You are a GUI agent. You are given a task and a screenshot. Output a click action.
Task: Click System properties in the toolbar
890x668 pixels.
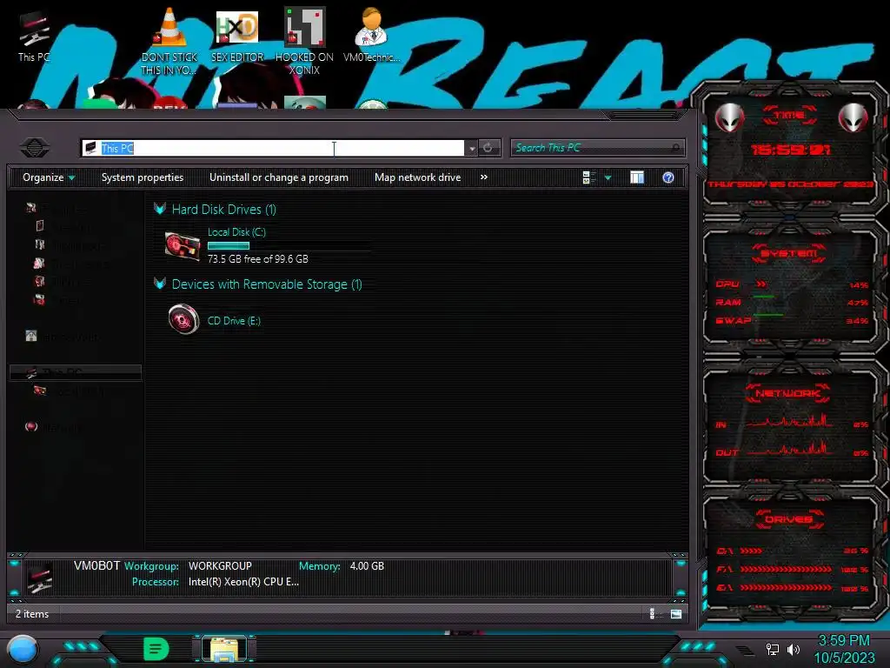pyautogui.click(x=143, y=177)
